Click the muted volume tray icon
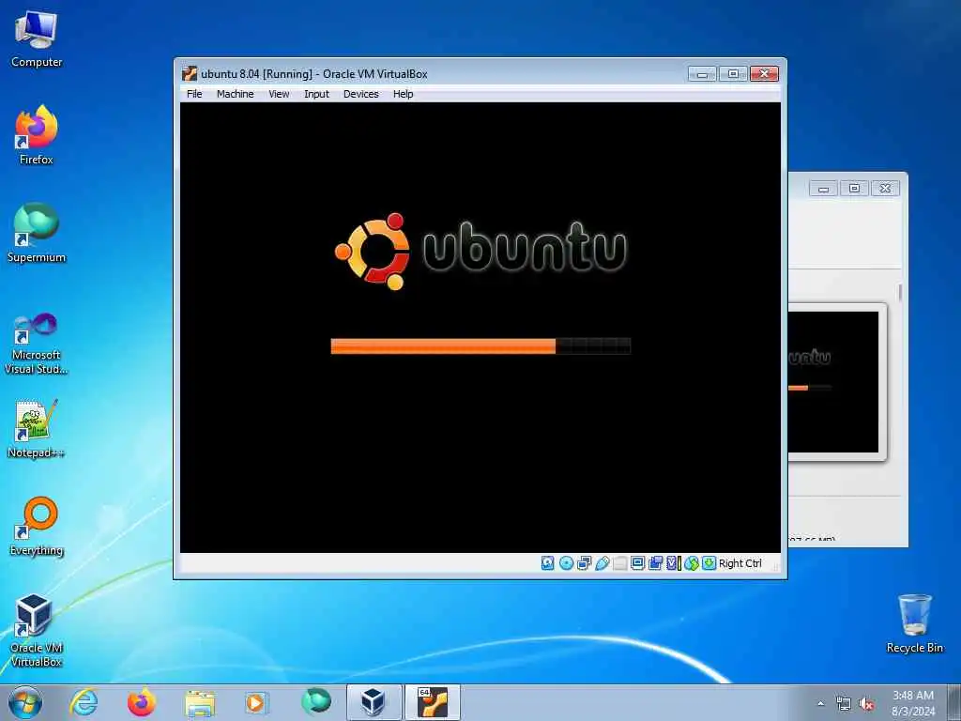 coord(866,704)
